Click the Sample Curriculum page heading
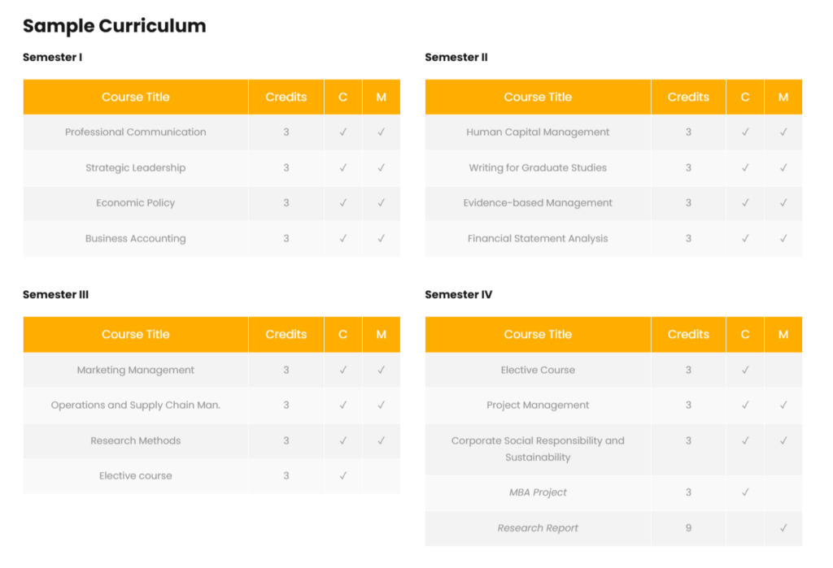 [x=114, y=26]
